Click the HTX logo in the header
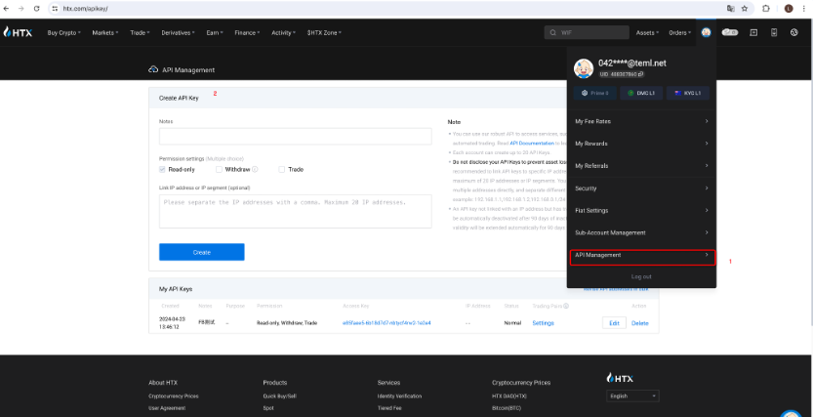813x417 pixels. pos(19,32)
